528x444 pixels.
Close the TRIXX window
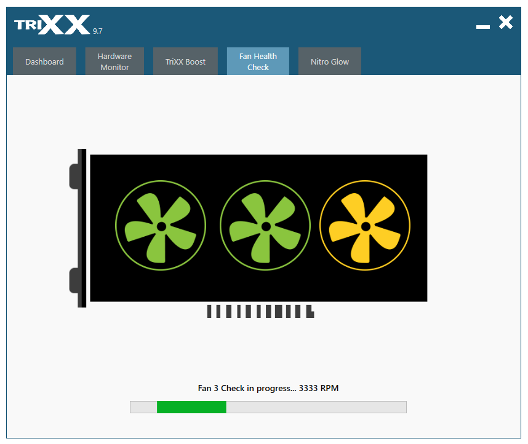pos(506,23)
